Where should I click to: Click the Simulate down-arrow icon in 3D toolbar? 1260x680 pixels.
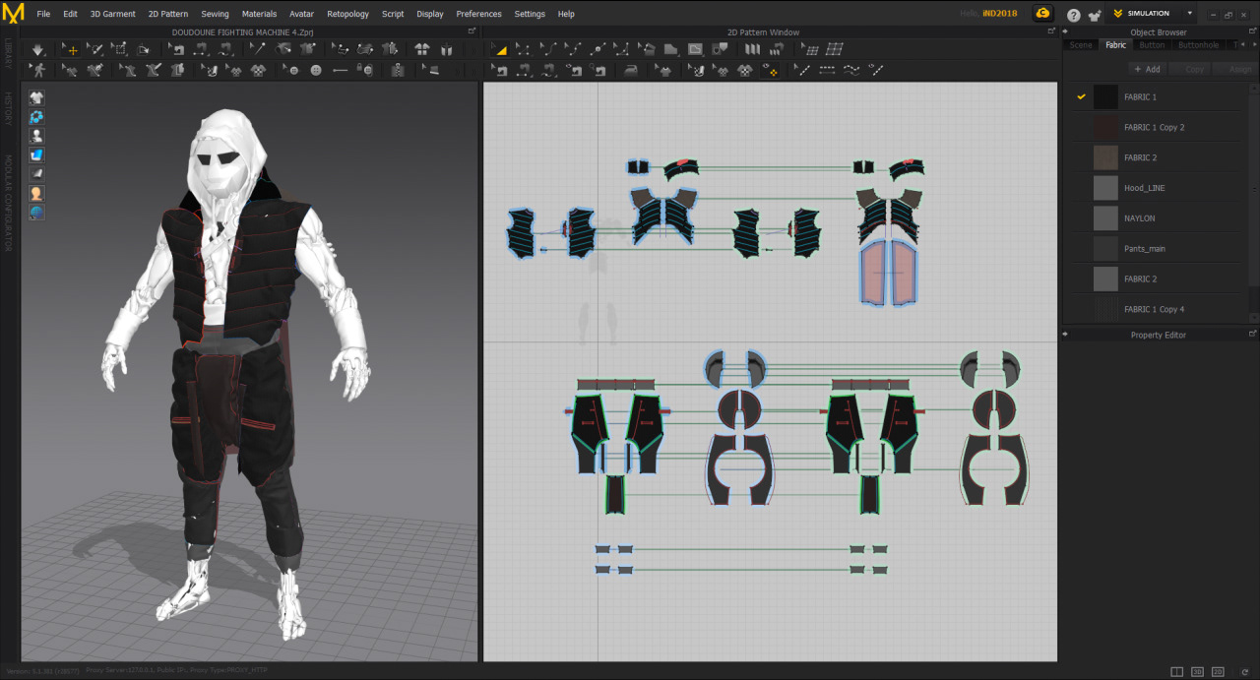[x=37, y=49]
